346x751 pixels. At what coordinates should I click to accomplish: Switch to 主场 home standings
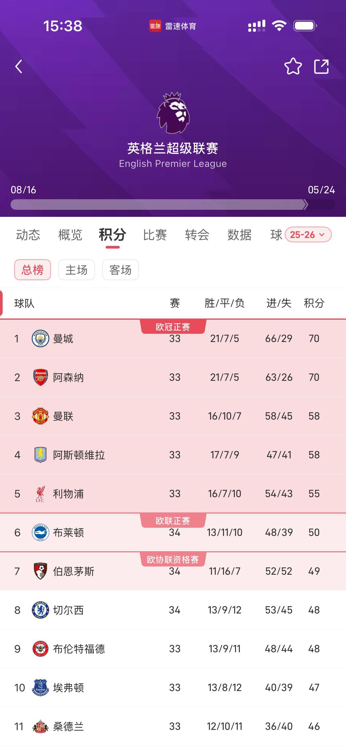pos(77,269)
